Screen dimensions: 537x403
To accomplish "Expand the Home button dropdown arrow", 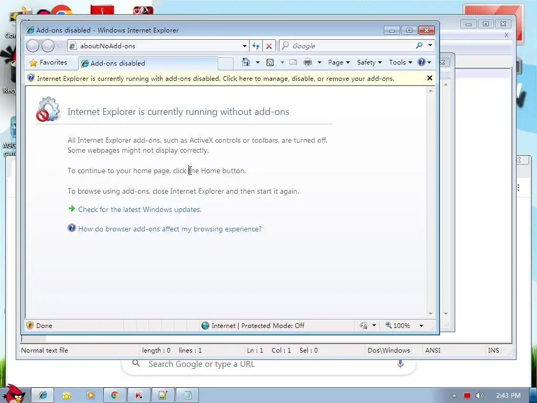I will pyautogui.click(x=257, y=62).
